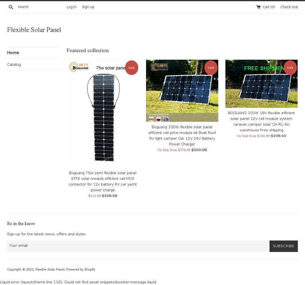This screenshot has width=305, height=285.
Task: Open the Sign up page
Action: coord(88,7)
